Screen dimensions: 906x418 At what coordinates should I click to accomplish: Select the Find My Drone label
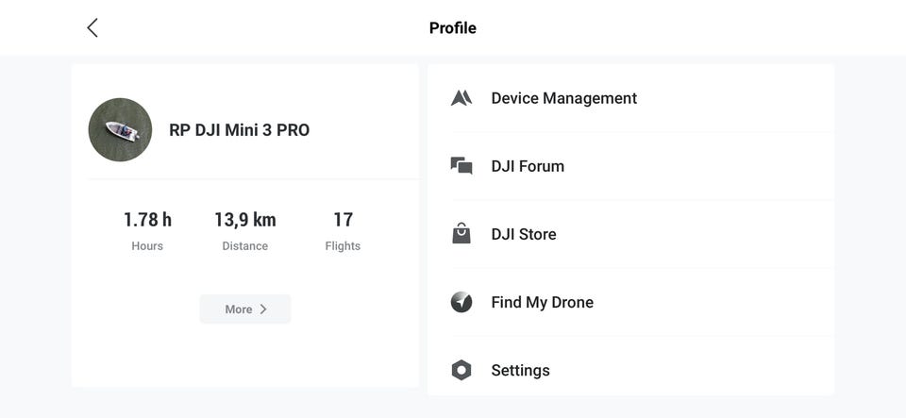542,302
